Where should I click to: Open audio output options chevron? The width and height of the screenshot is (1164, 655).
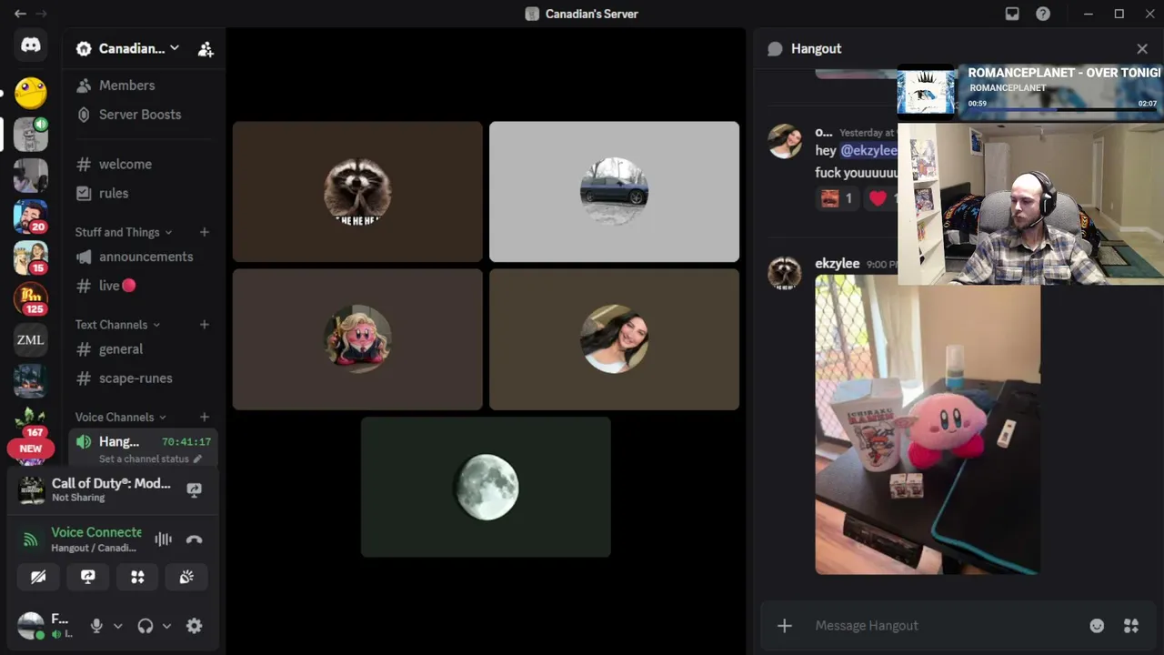pos(166,626)
